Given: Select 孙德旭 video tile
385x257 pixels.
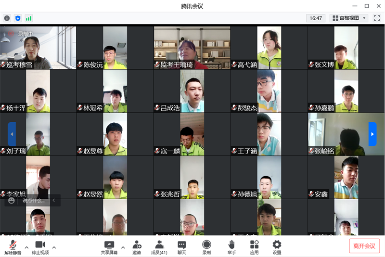Looking at the screenshot, I should (269, 178).
